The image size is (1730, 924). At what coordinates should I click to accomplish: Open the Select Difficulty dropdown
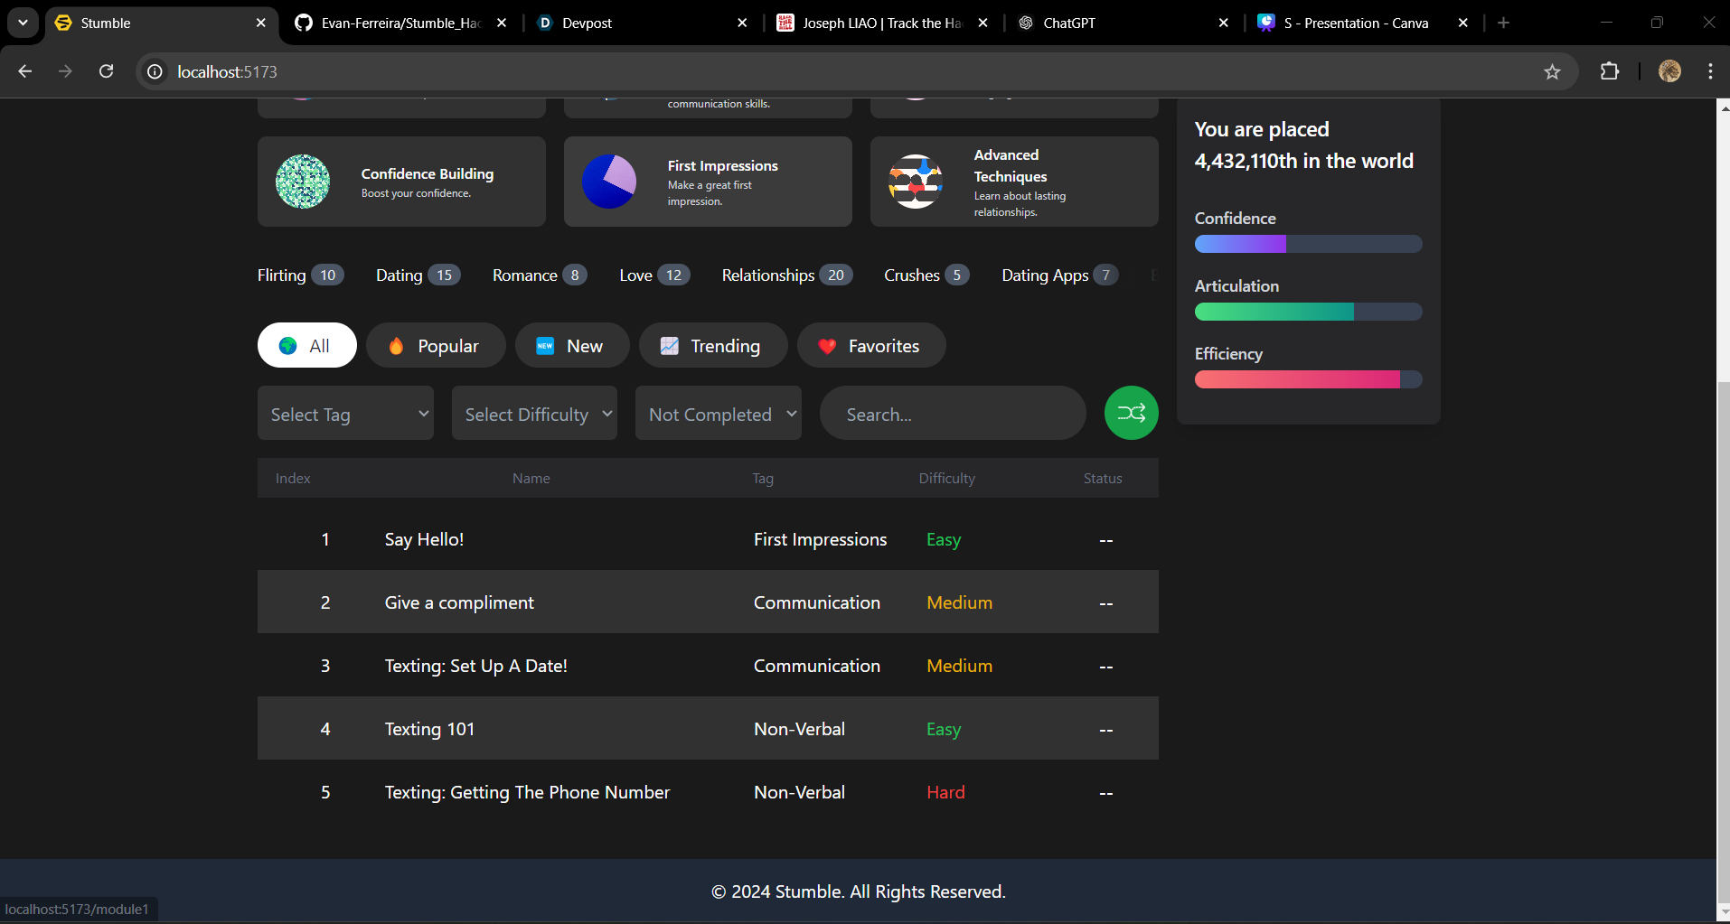click(x=534, y=413)
